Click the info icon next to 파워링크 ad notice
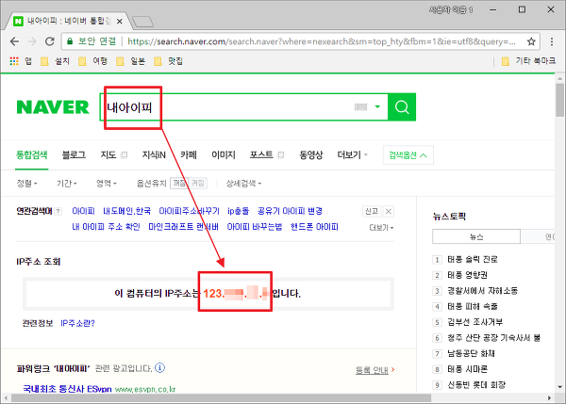Viewport: 566px width, 404px height. click(159, 367)
